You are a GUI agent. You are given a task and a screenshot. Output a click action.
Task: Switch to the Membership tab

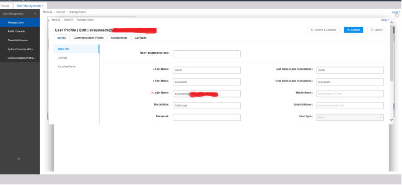[x=119, y=38]
